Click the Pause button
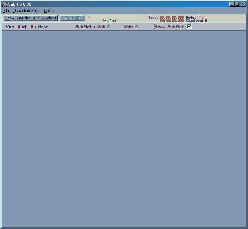This screenshot has height=229, width=248. pyautogui.click(x=72, y=18)
